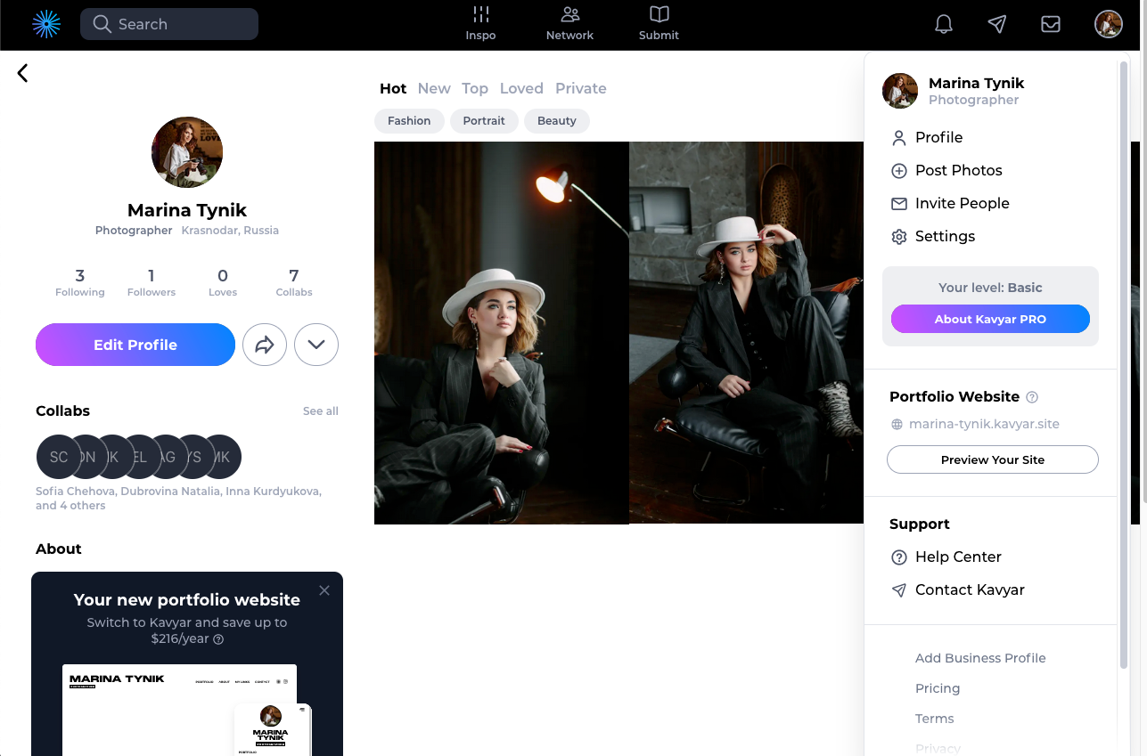
Task: Click the back arrow
Action: click(23, 73)
